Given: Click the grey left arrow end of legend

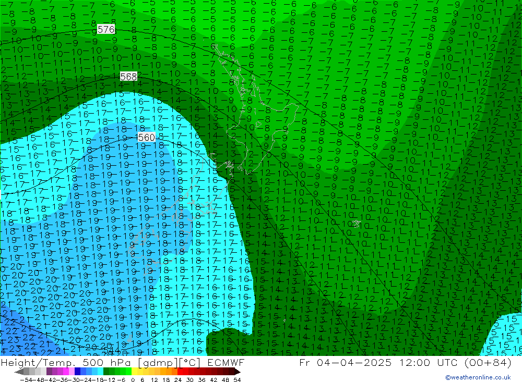Looking at the screenshot, I should tap(19, 372).
